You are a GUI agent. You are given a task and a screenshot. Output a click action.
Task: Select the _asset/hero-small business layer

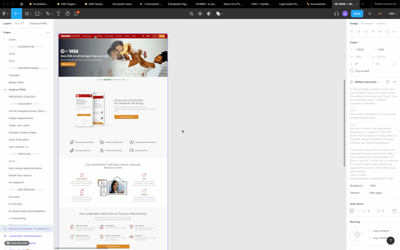pos(25,236)
